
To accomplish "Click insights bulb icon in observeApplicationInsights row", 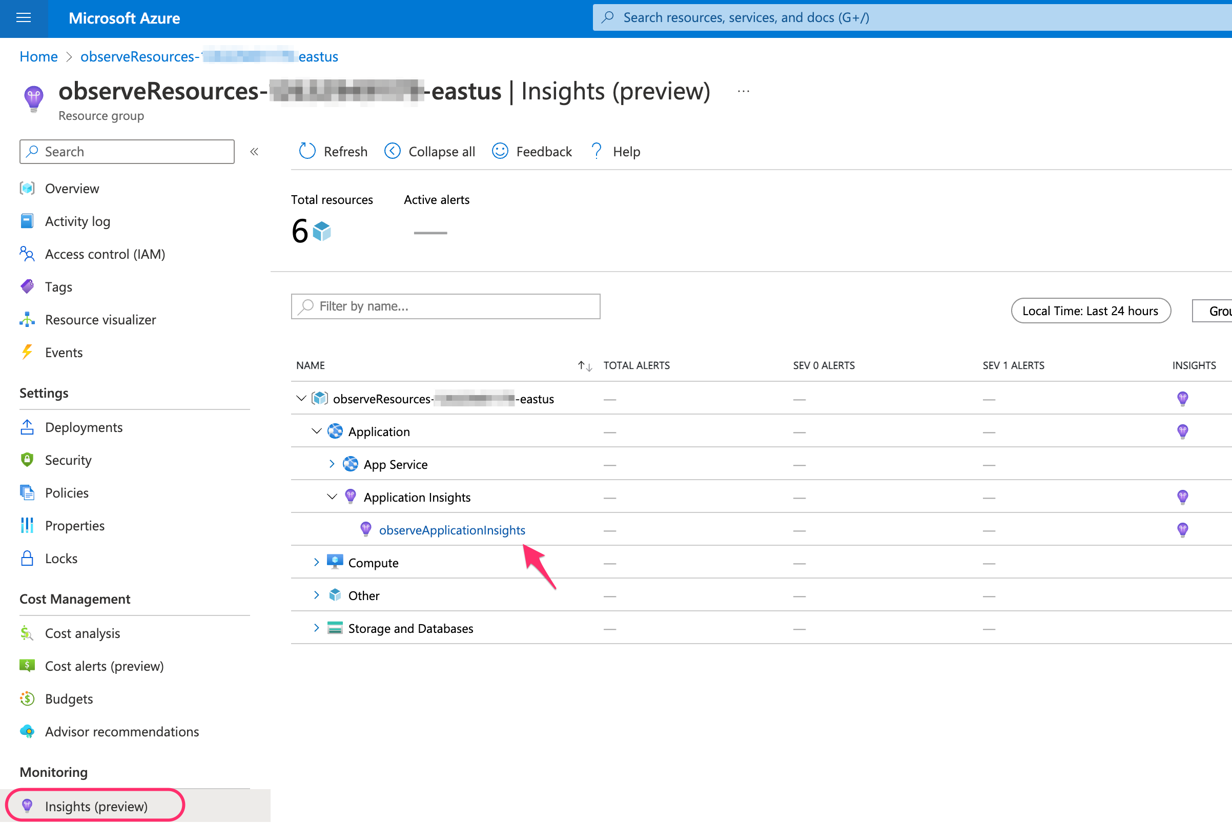I will coord(1182,530).
